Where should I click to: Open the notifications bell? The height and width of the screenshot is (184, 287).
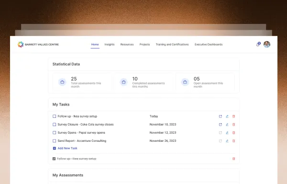click(258, 45)
